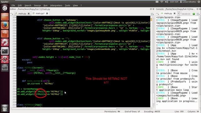Close the first main.py editor tab
Viewport: 201px width, 113px height.
tap(29, 13)
